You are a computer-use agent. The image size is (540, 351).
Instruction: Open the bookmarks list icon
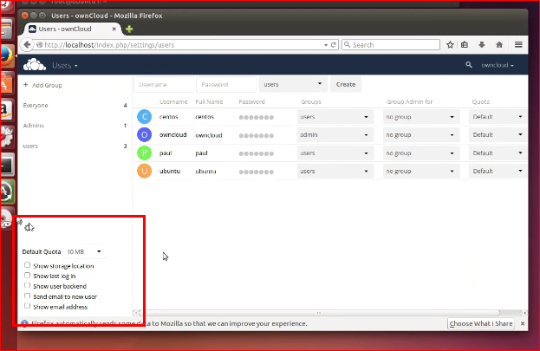click(465, 45)
